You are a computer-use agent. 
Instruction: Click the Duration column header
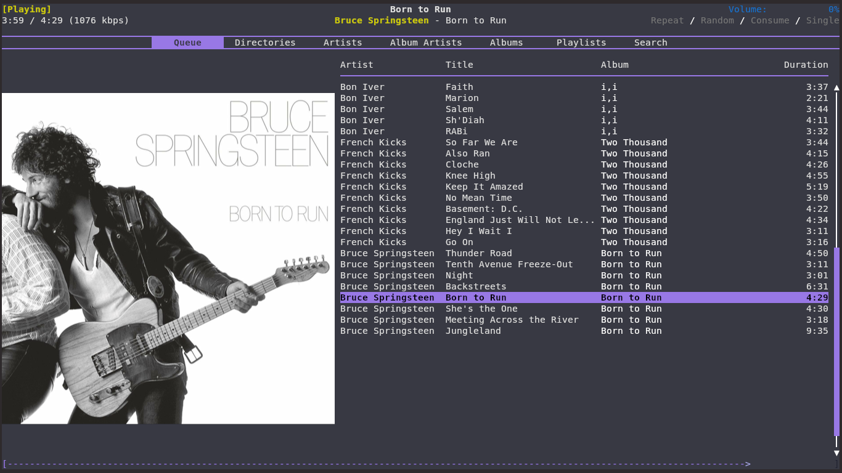point(806,65)
